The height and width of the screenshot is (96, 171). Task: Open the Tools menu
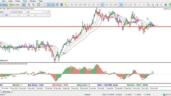pos(25,1)
